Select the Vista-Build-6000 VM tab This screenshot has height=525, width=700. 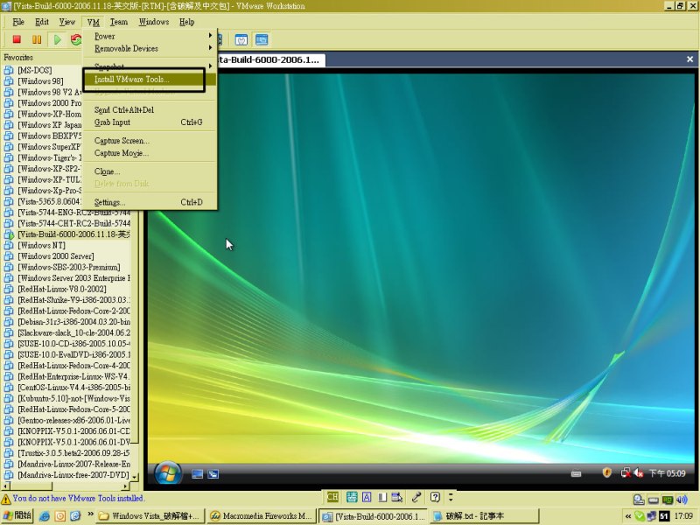270,59
